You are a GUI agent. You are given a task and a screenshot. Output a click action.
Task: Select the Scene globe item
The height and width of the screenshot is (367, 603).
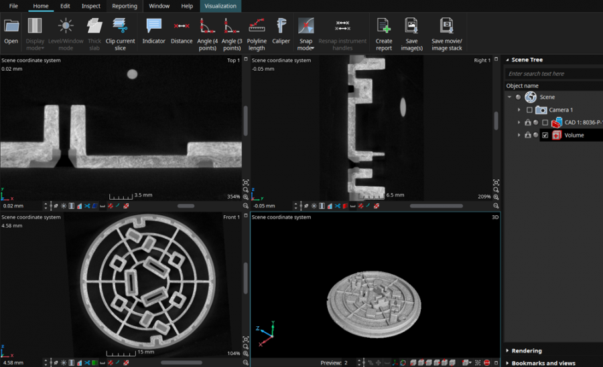(x=531, y=97)
